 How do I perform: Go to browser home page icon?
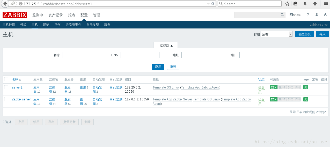click(315, 4)
